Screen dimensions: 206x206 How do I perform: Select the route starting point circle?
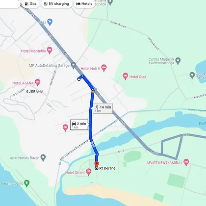point(79,79)
